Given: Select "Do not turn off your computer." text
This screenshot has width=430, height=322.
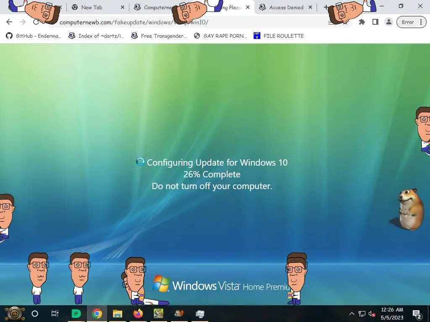Looking at the screenshot, I should [x=212, y=186].
